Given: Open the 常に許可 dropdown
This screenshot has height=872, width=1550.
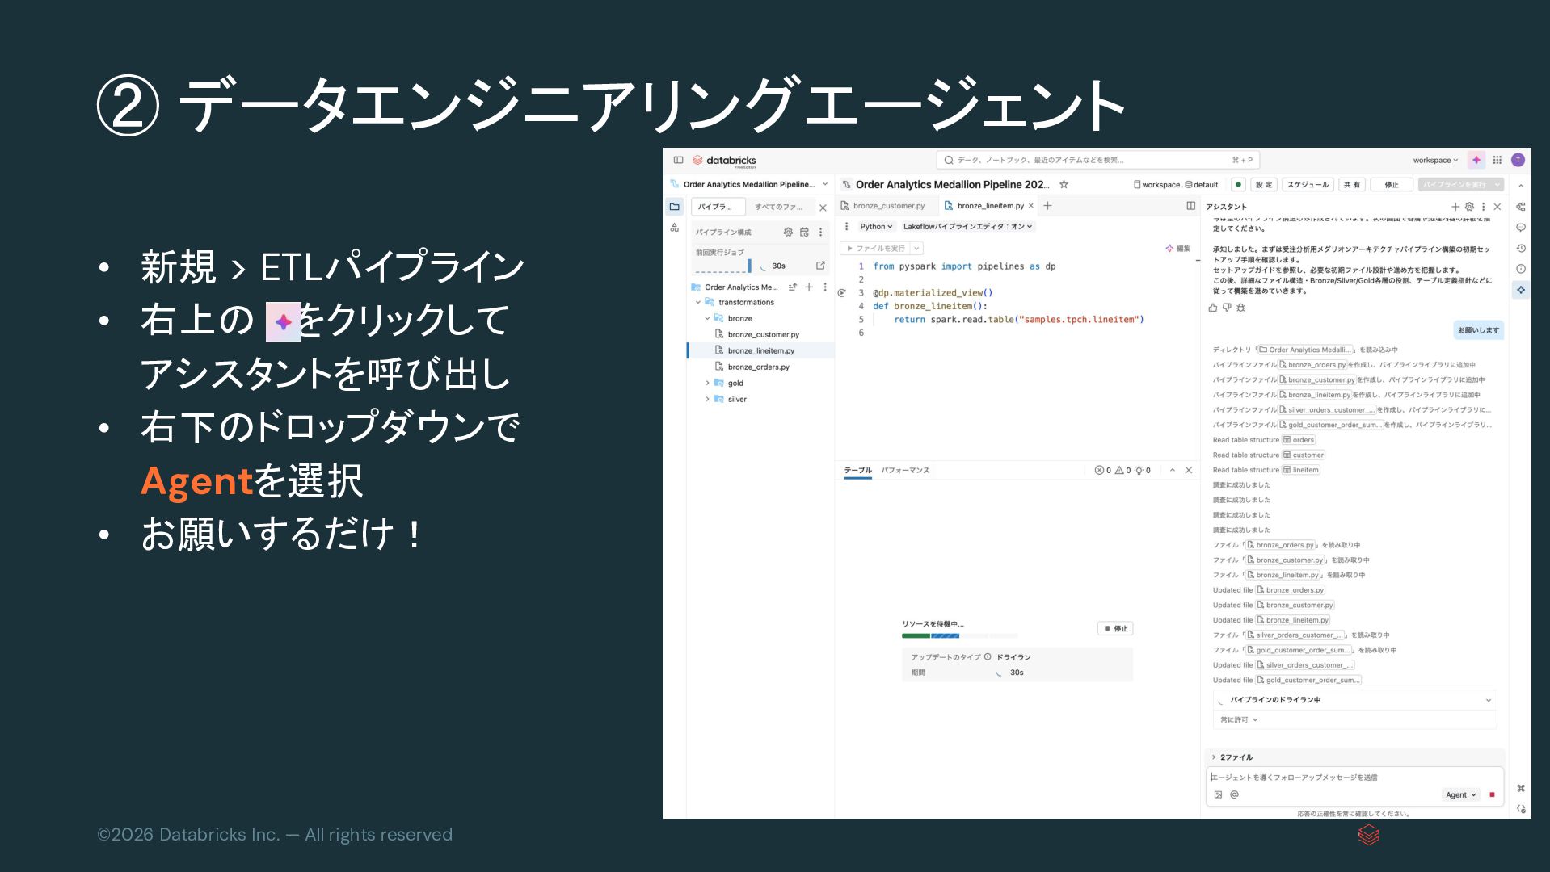Looking at the screenshot, I should (x=1239, y=719).
